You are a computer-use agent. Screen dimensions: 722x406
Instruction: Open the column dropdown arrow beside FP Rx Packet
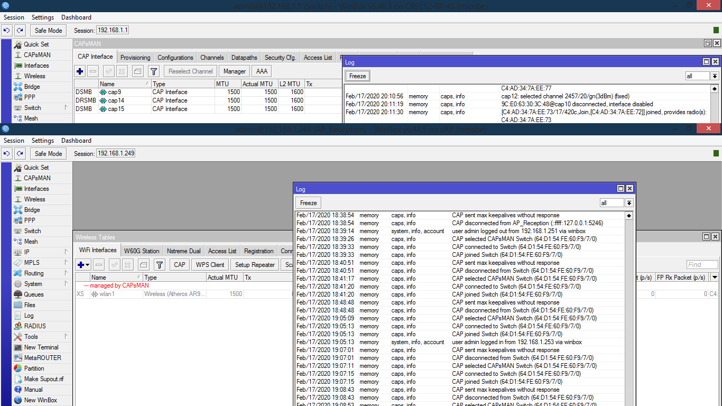tap(715, 278)
